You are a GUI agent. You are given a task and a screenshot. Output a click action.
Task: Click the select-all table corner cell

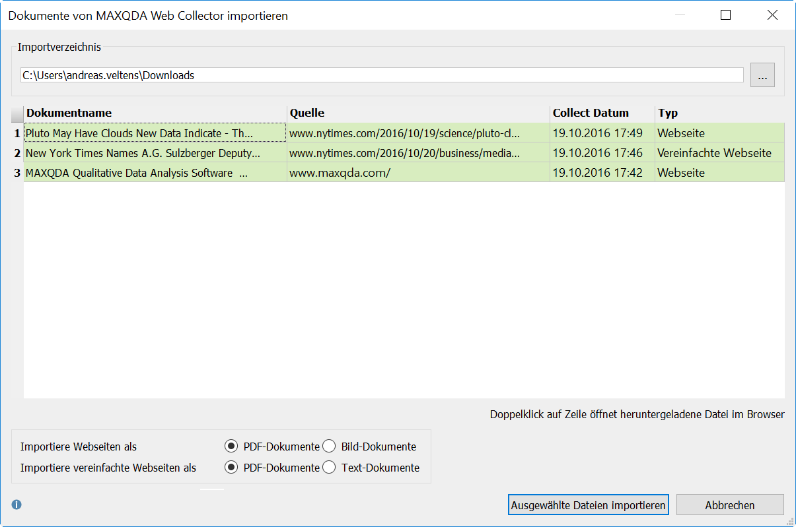(17, 113)
